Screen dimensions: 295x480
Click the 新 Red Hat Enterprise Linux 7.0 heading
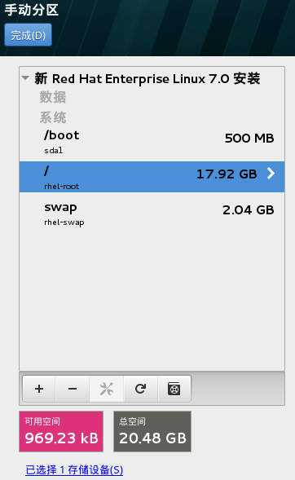pyautogui.click(x=147, y=79)
